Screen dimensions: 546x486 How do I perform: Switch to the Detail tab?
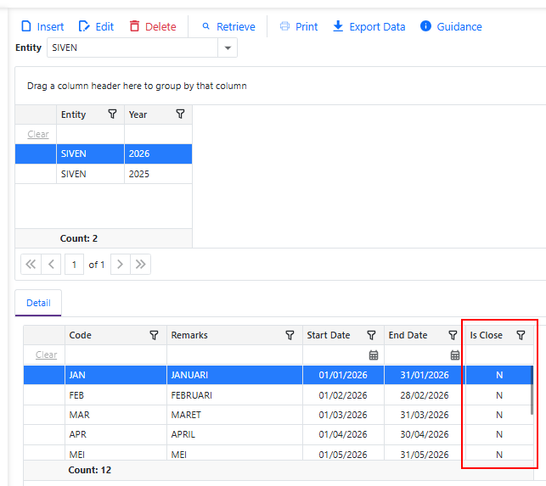click(38, 303)
